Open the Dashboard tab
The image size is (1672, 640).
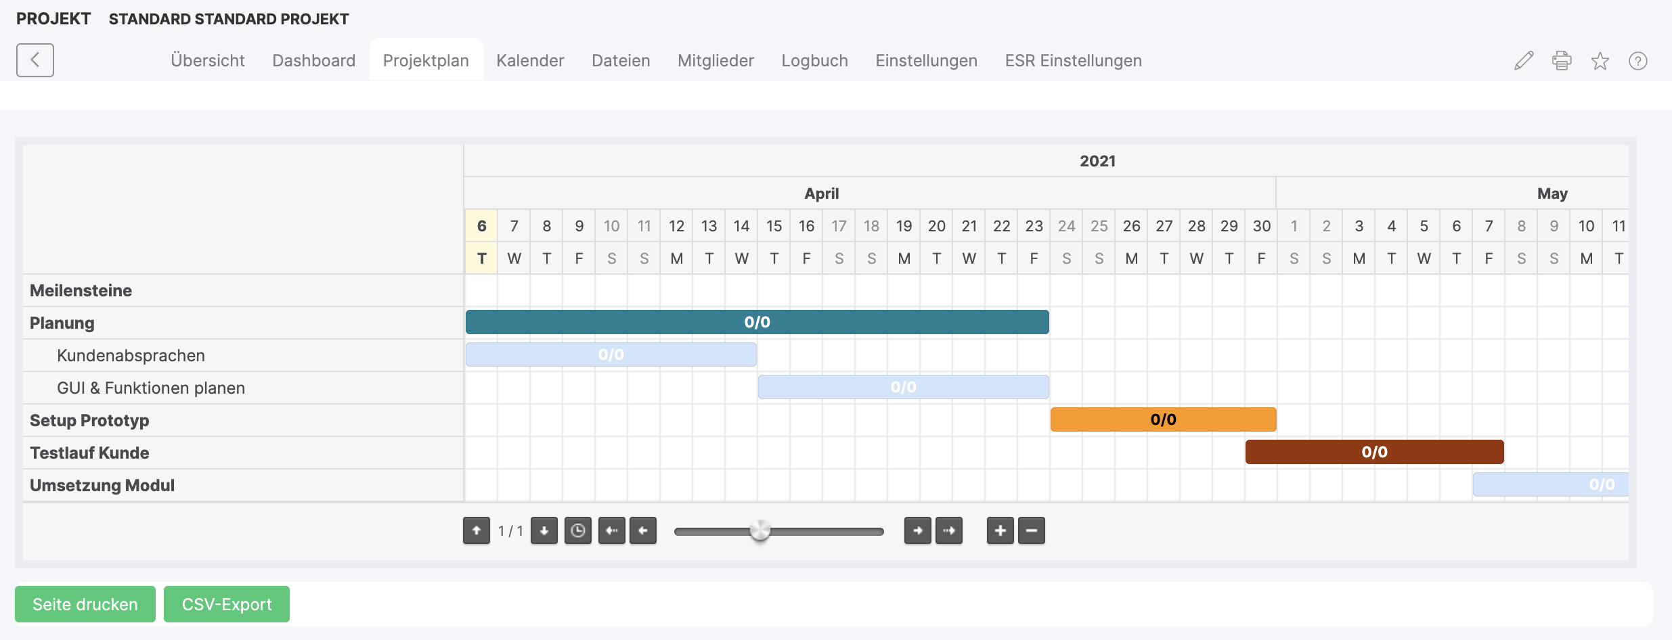[313, 61]
